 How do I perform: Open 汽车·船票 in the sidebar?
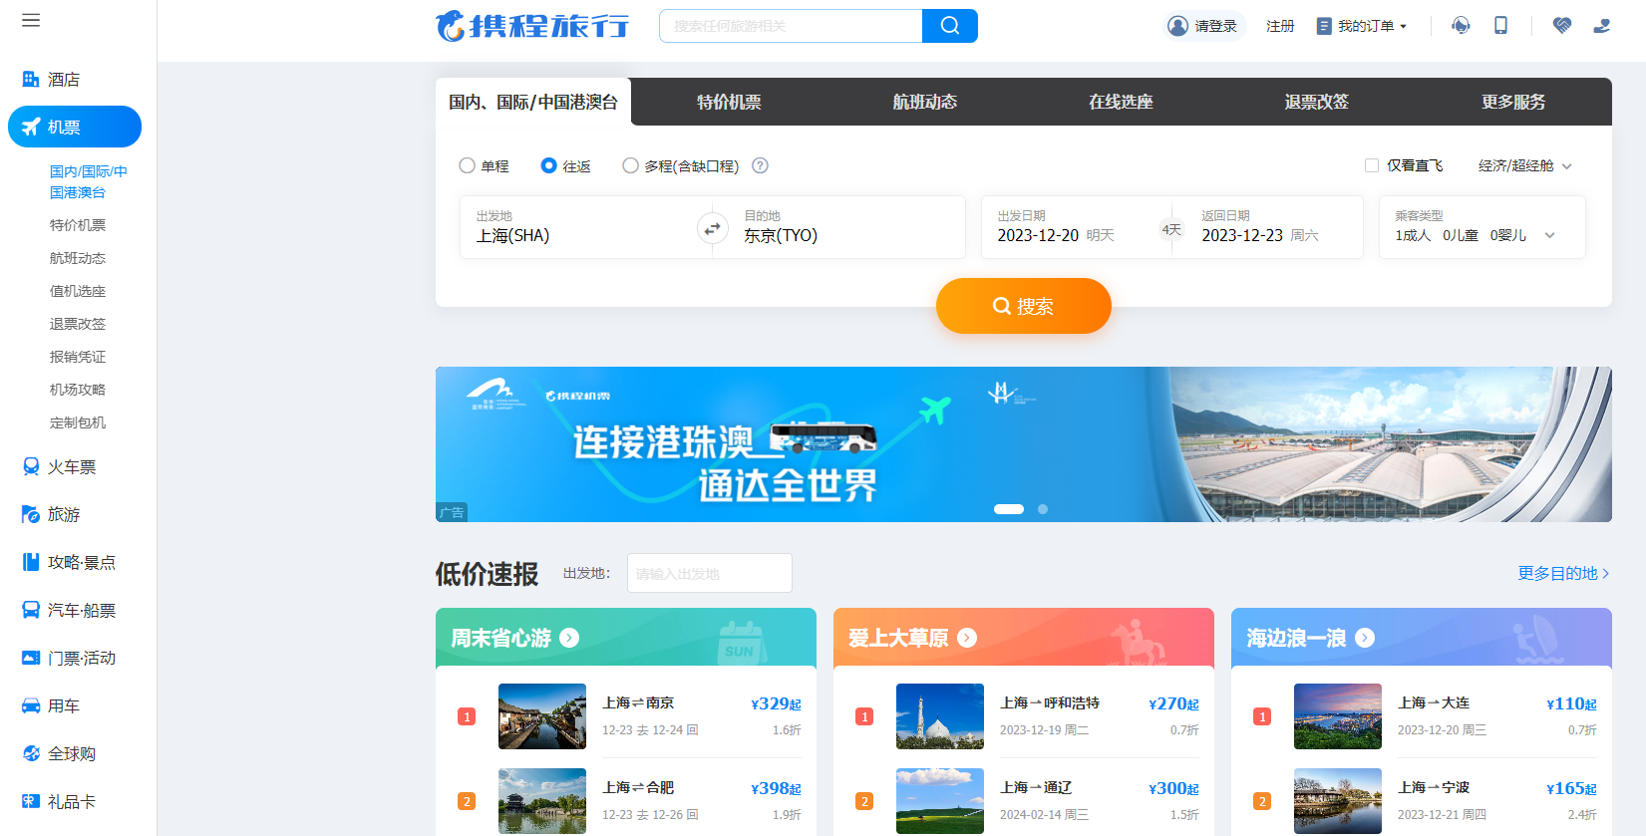[75, 611]
